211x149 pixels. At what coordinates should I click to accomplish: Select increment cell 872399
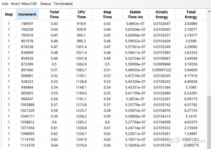27,64
